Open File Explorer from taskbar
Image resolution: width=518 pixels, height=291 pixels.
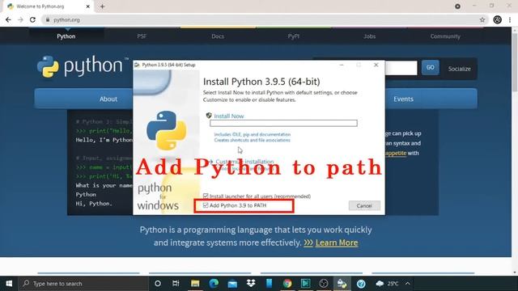(195, 284)
